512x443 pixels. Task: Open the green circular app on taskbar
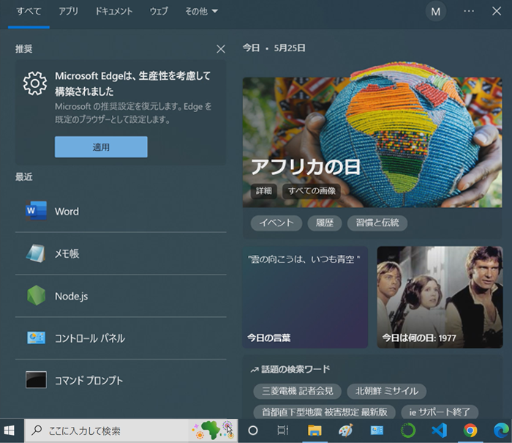tap(408, 431)
